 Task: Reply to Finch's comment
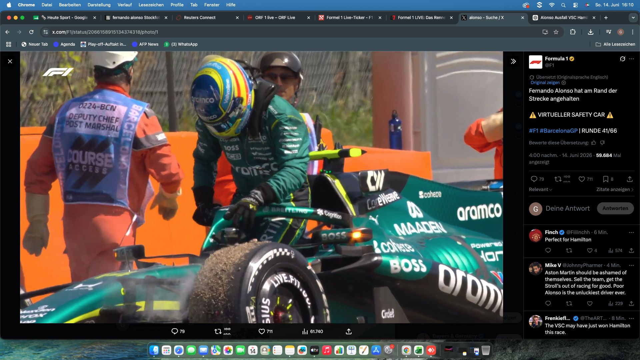[548, 250]
